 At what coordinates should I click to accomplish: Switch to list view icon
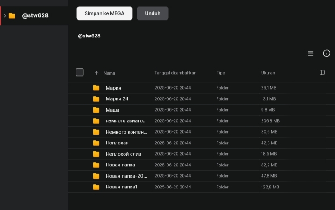(x=310, y=53)
